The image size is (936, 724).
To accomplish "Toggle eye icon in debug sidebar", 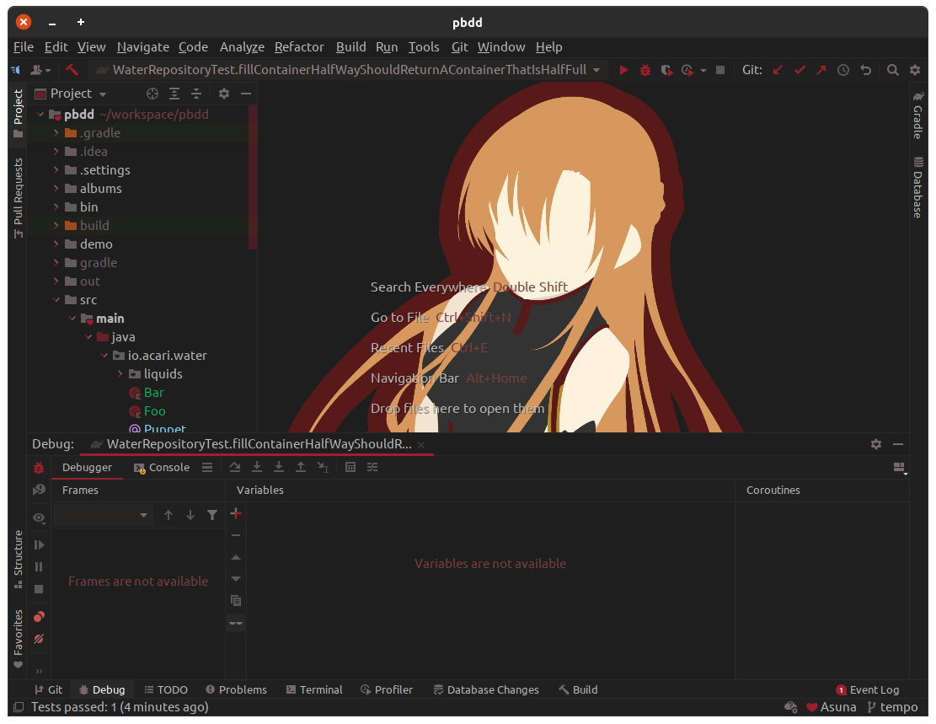I will [39, 518].
